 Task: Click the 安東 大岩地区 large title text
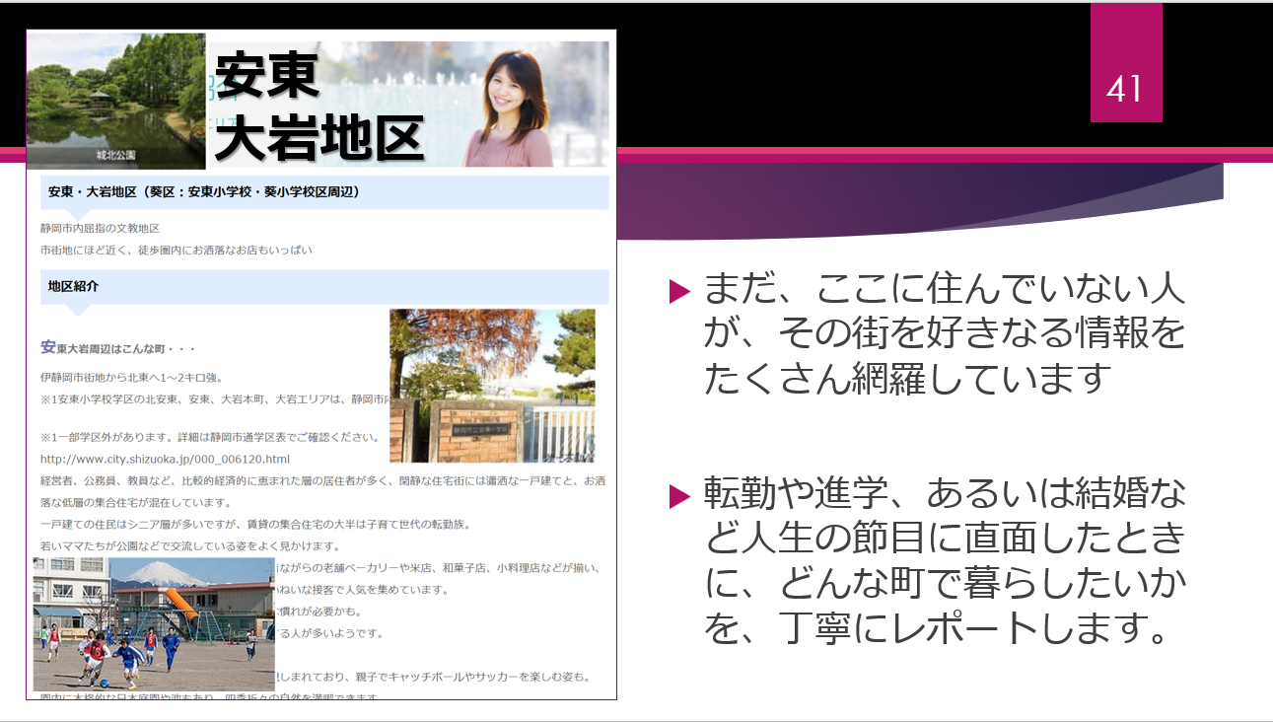coord(316,107)
